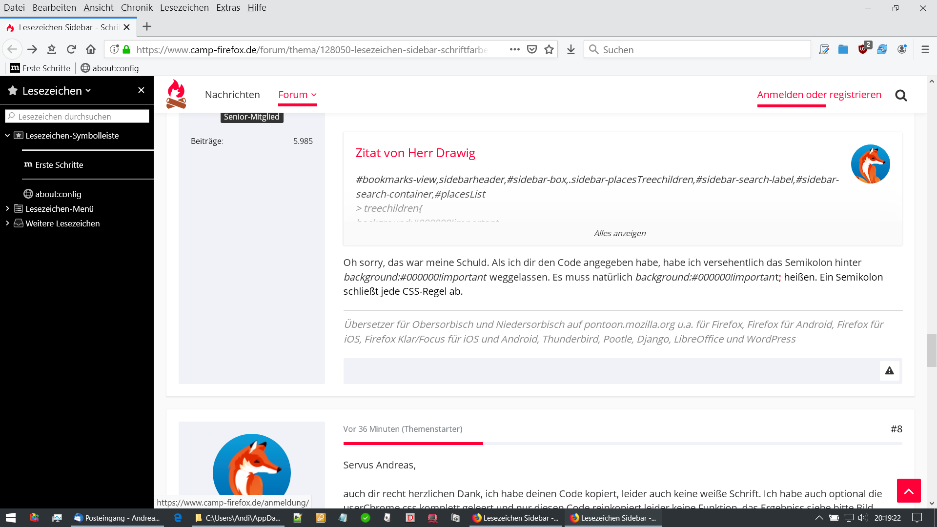Bookmark this page with star icon
Screen dimensions: 937x527
(x=549, y=49)
